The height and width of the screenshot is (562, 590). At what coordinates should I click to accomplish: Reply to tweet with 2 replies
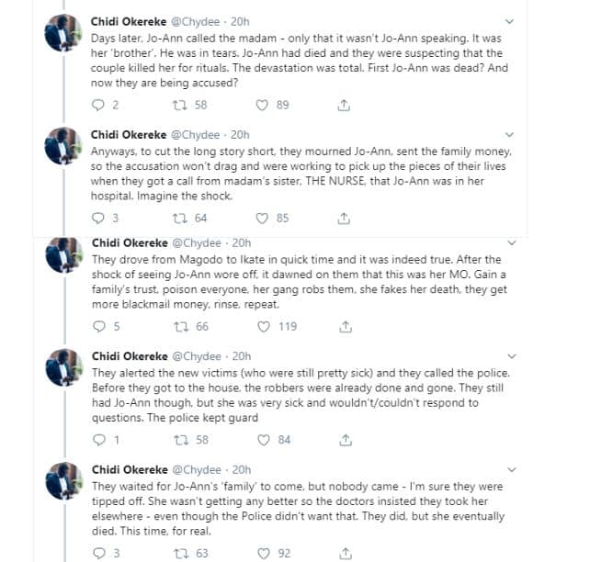click(x=99, y=106)
